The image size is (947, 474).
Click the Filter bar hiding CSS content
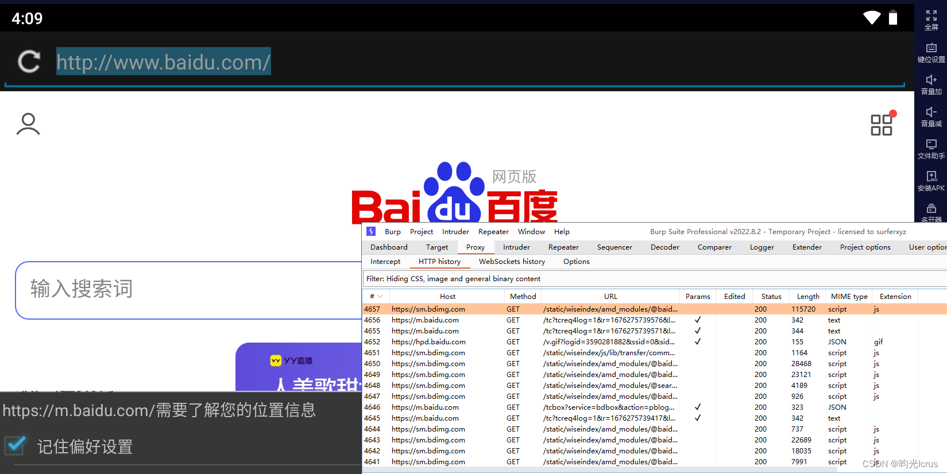(x=655, y=279)
